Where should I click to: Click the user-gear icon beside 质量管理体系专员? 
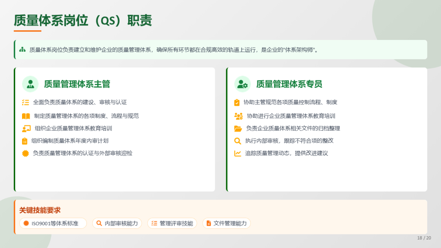tap(243, 84)
